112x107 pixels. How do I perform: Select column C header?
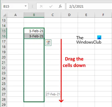click(53, 15)
